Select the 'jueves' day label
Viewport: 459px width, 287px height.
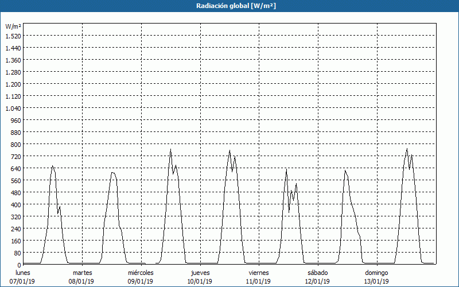click(200, 273)
